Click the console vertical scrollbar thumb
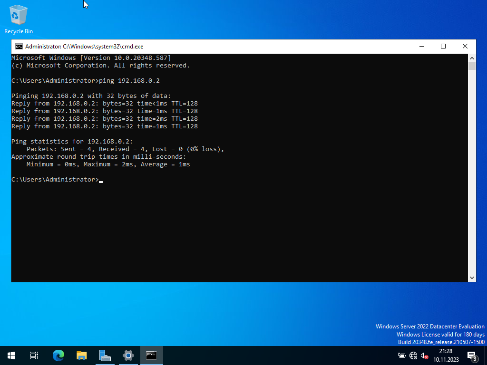Screen dimensions: 487x365 coord(472,66)
